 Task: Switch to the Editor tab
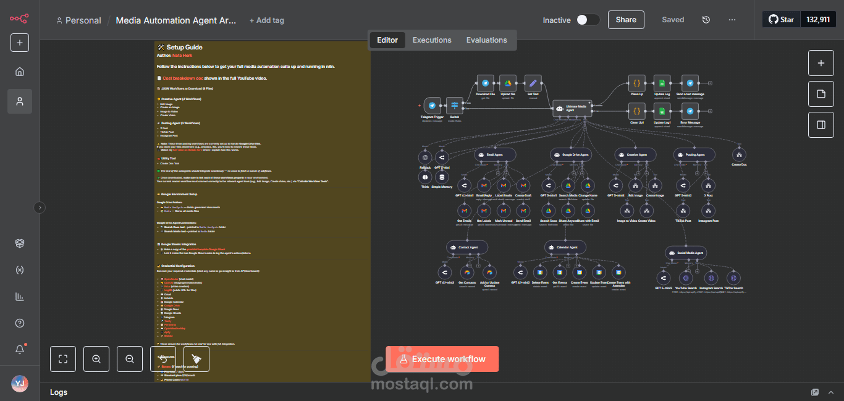click(x=387, y=40)
